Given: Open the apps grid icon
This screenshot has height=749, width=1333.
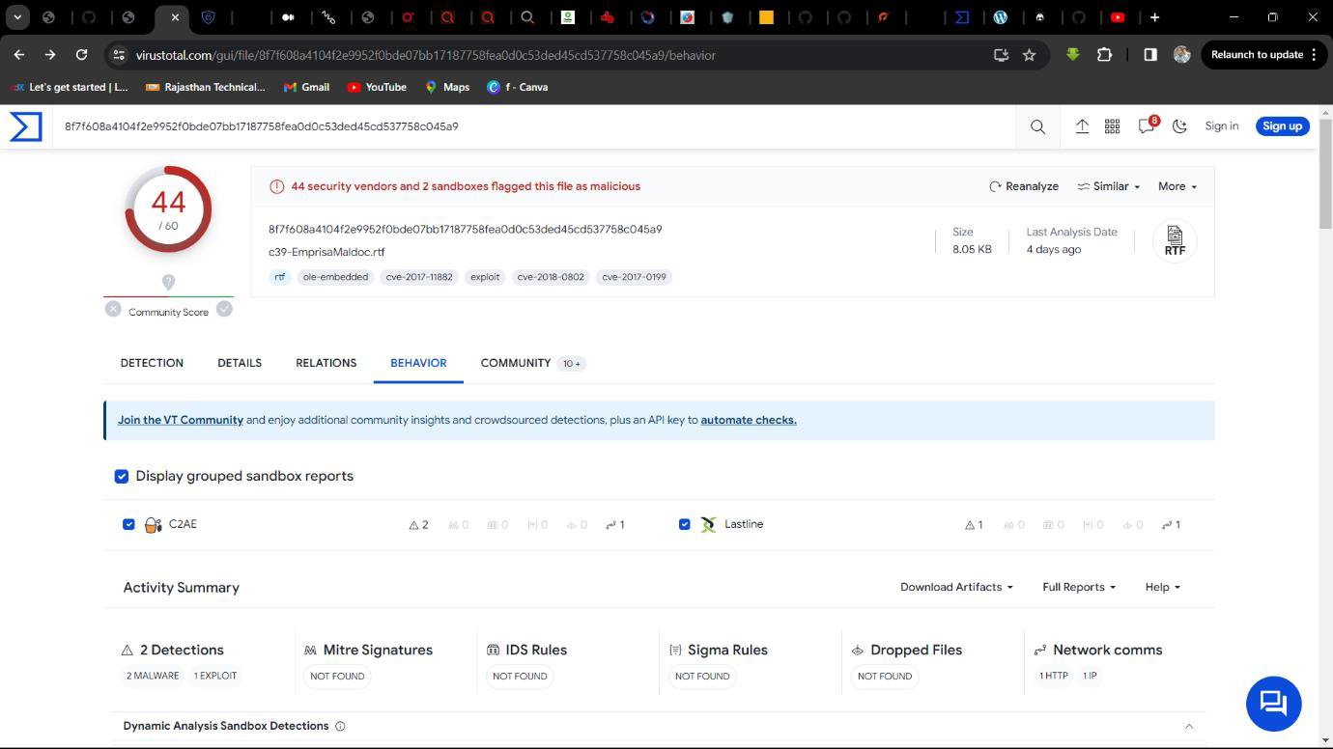Looking at the screenshot, I should point(1112,126).
